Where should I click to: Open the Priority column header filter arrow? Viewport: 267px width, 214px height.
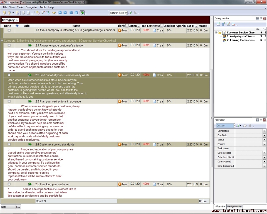(x=127, y=26)
